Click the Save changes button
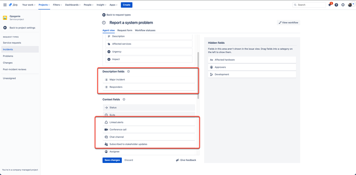Screen dimensions: 356x175 [x=112, y=160]
